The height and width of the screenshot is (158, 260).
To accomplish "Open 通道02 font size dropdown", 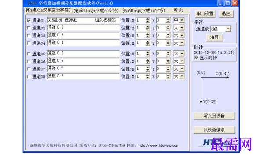I will point(182,28).
